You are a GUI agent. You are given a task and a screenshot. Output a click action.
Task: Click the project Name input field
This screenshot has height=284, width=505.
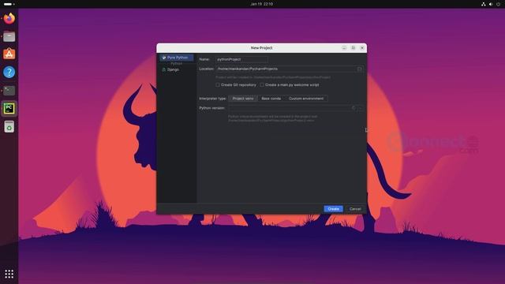click(x=241, y=59)
